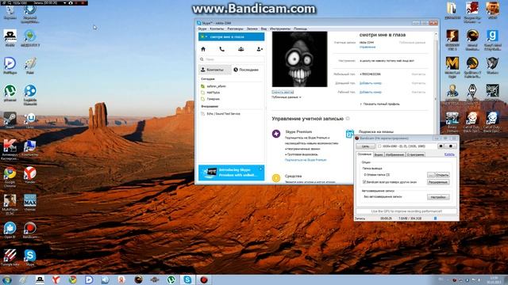Open Skype home icon in sidebar
Viewport: 508px width, 285px height.
click(x=203, y=49)
